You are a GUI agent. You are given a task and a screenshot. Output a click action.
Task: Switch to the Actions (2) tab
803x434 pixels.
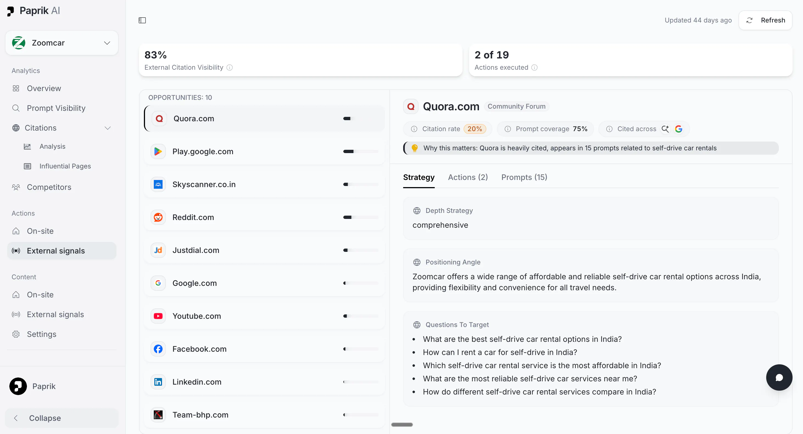click(x=468, y=177)
